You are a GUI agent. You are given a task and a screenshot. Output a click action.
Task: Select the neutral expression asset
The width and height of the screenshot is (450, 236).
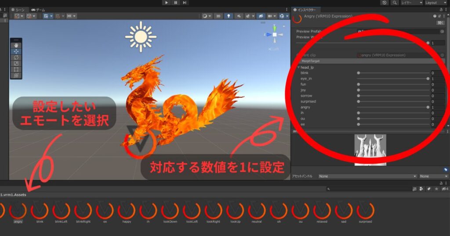tap(257, 212)
